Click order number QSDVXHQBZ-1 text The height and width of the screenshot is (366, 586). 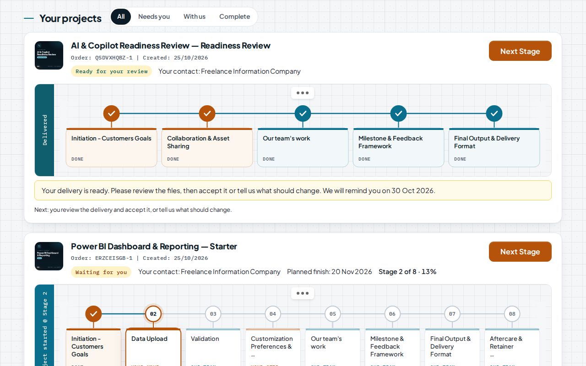pyautogui.click(x=114, y=58)
